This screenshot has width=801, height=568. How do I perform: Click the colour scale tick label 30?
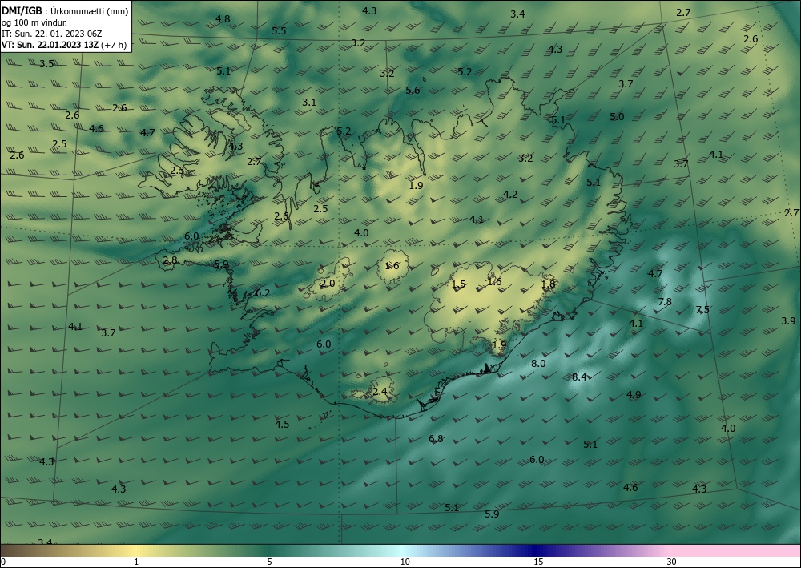672,562
